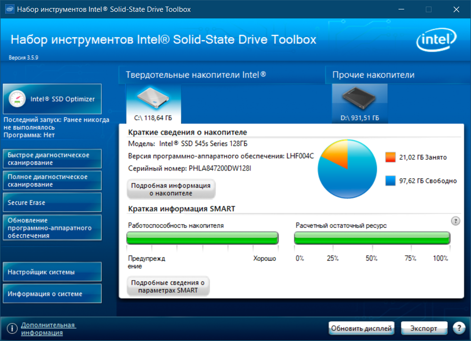Open Настройщик системы

tap(52, 272)
